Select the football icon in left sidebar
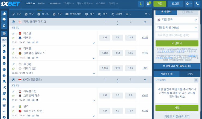Viewport: 202px width, 119px height. point(4,46)
